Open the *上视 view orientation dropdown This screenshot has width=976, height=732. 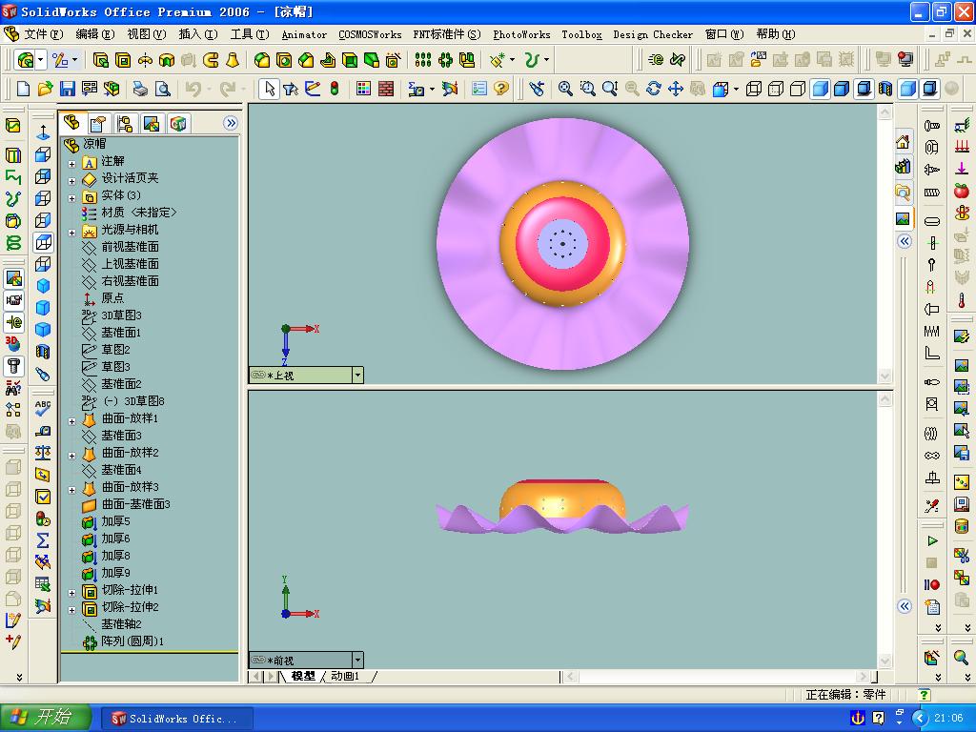click(358, 375)
